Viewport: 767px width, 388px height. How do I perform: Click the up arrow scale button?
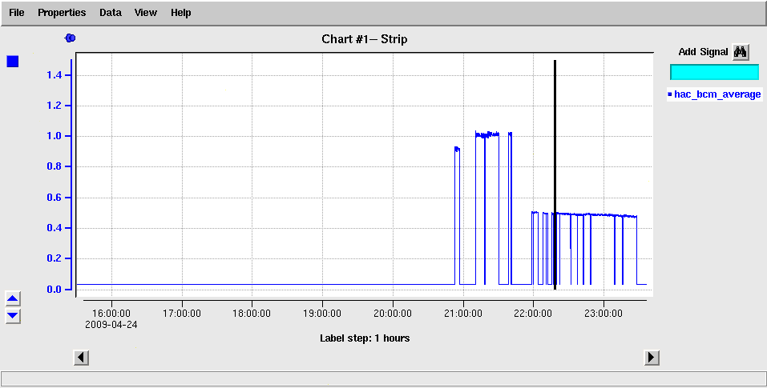click(13, 298)
